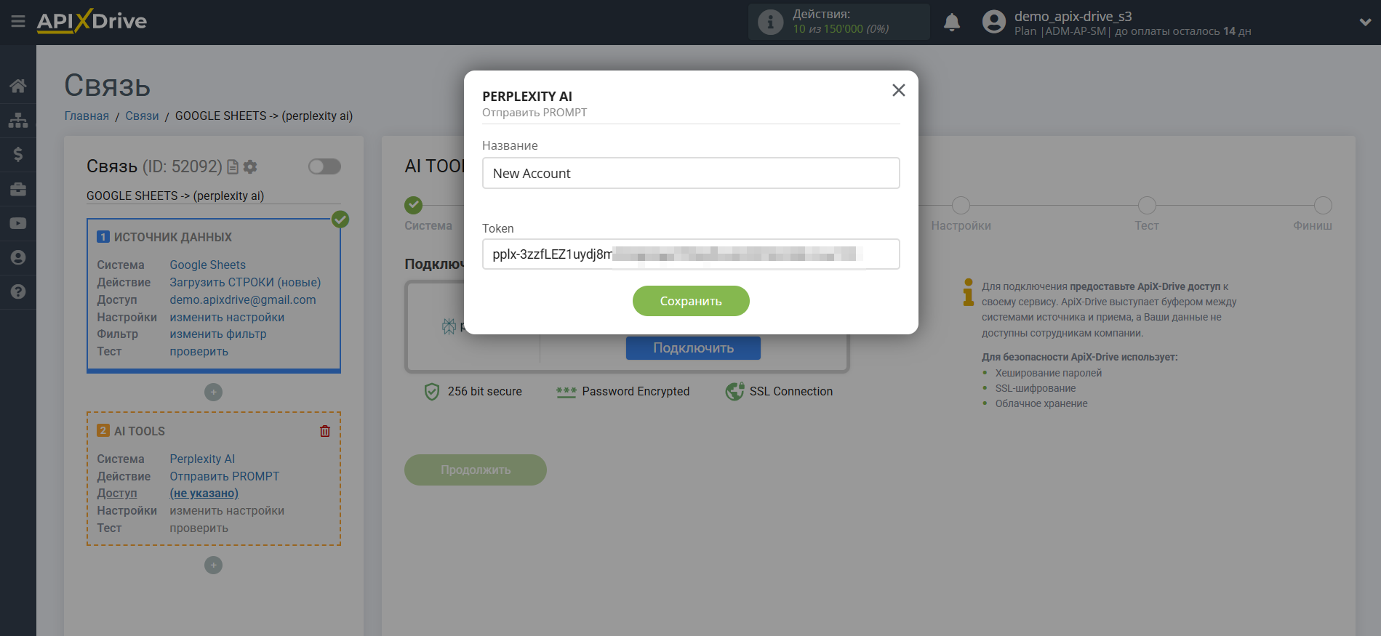Image resolution: width=1381 pixels, height=636 pixels.
Task: Open Google Sheets system link
Action: (207, 265)
